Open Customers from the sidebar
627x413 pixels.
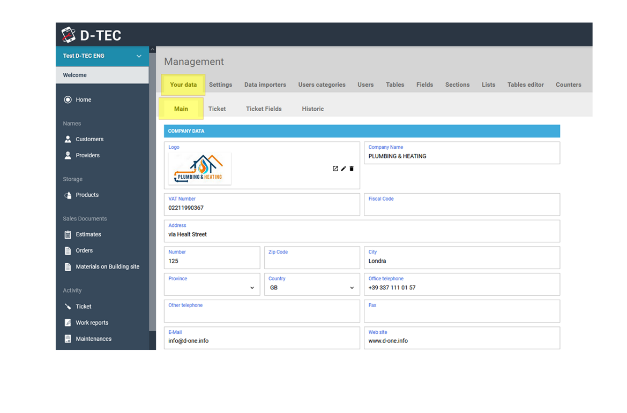pos(89,139)
